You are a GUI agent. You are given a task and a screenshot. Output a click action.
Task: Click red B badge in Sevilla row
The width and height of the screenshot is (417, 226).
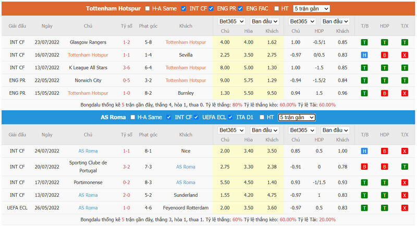tap(384, 55)
